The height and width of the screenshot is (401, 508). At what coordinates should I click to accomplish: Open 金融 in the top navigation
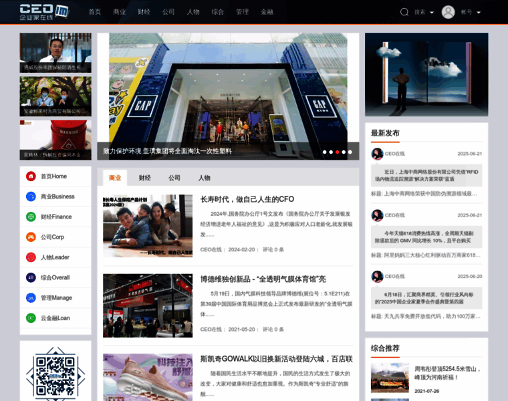click(x=267, y=12)
